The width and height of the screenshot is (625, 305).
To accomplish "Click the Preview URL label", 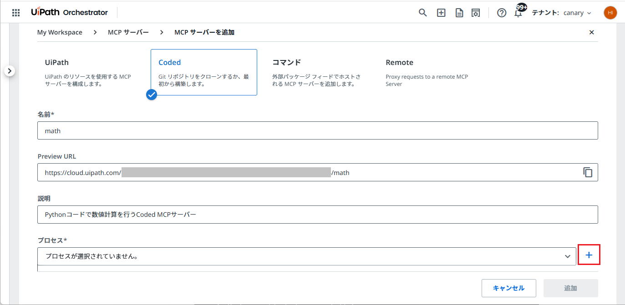I will [x=57, y=156].
